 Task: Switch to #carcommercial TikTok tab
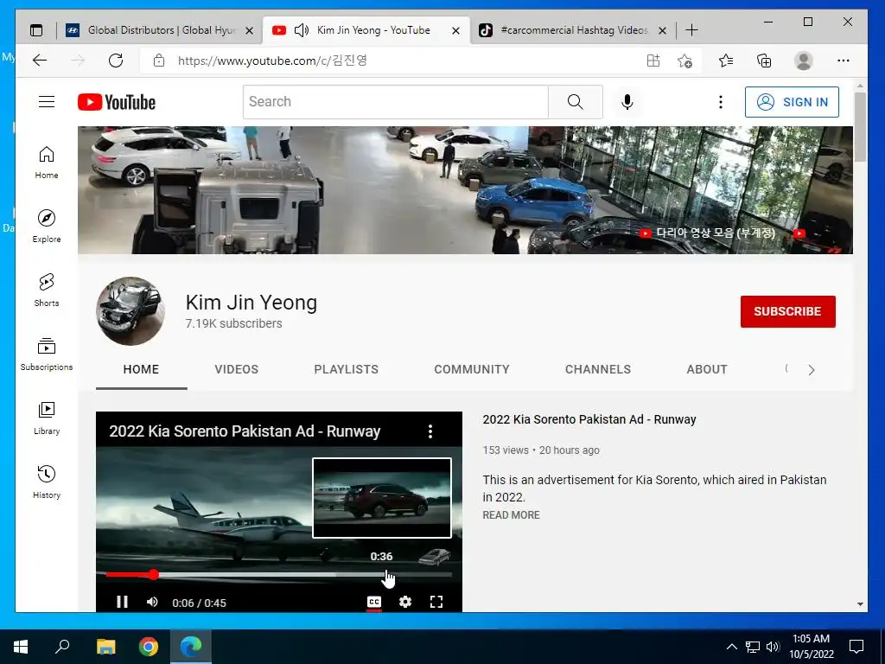tap(573, 30)
